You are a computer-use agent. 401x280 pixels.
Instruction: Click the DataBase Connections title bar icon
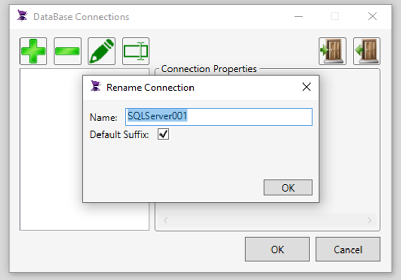click(23, 16)
